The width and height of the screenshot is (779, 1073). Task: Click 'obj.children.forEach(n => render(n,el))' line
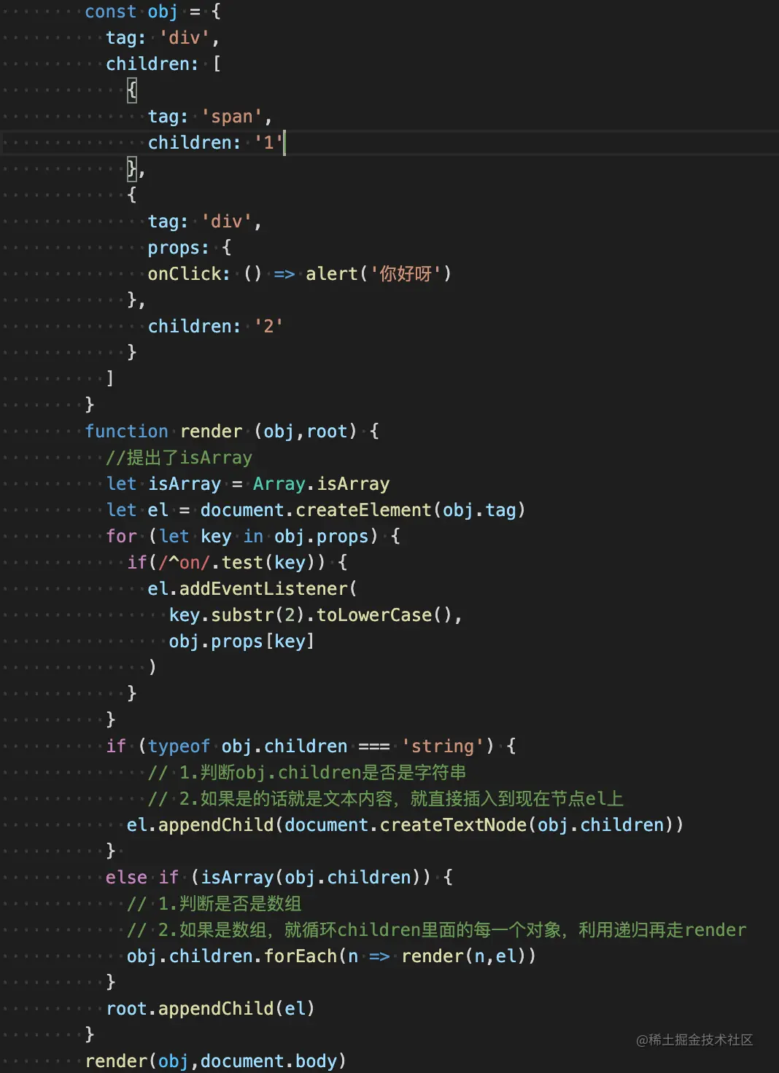[331, 956]
